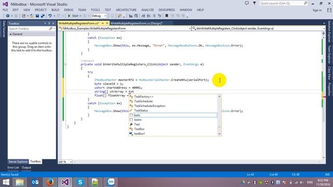Open the TOOLS menu
333x187 pixels.
tap(95, 10)
